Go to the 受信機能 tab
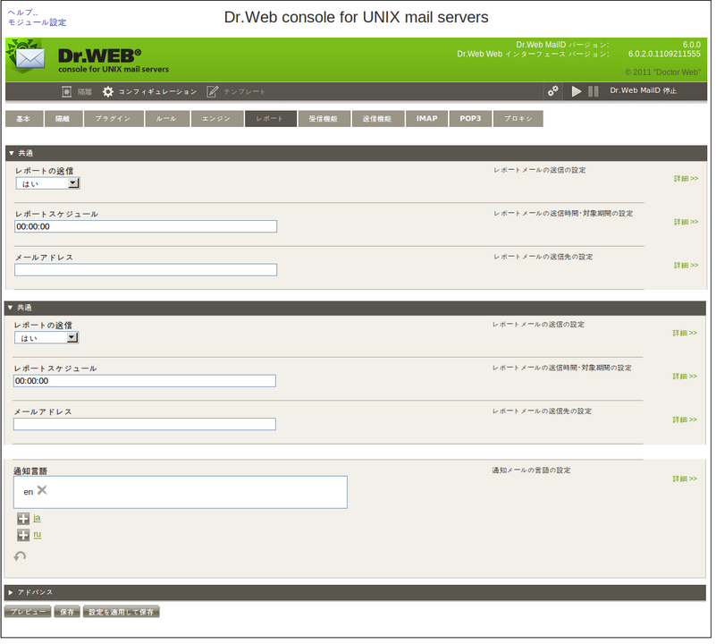Viewport: 716px width, 644px height. (324, 119)
